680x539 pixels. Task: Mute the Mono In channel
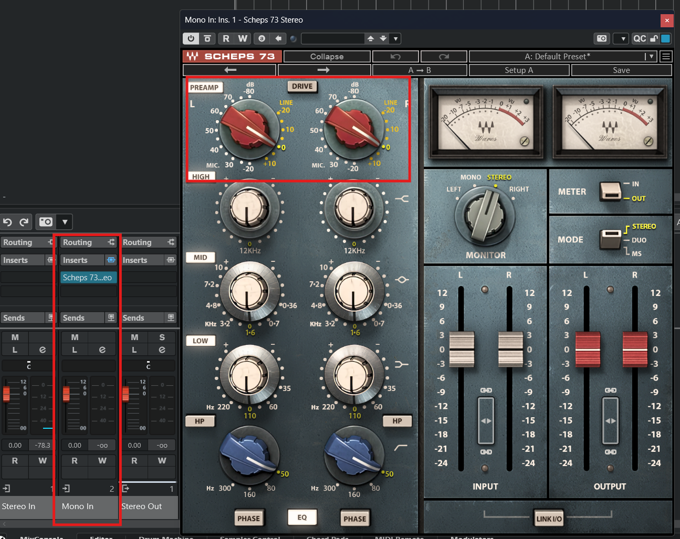75,337
